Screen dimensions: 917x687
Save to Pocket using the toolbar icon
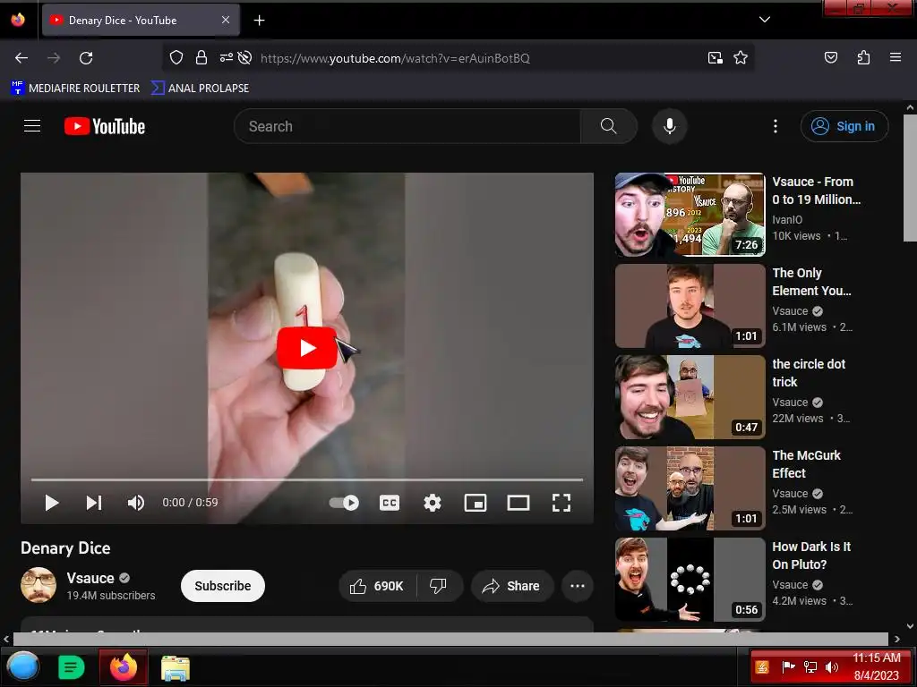[830, 57]
